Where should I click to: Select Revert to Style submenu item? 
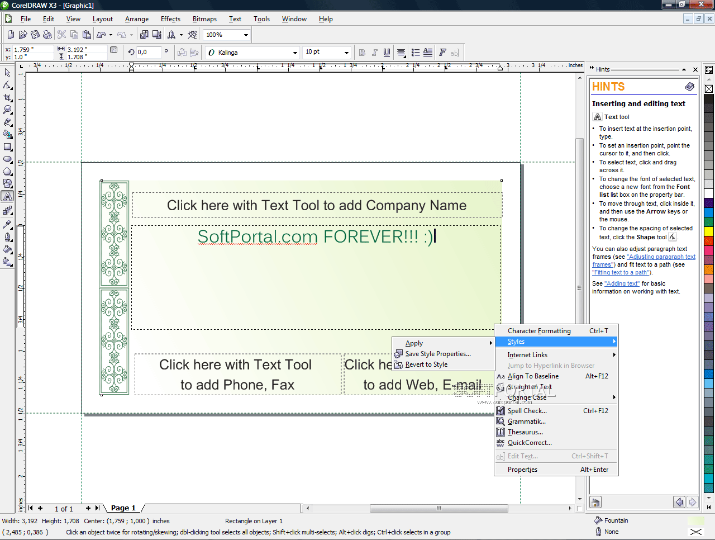coord(443,364)
